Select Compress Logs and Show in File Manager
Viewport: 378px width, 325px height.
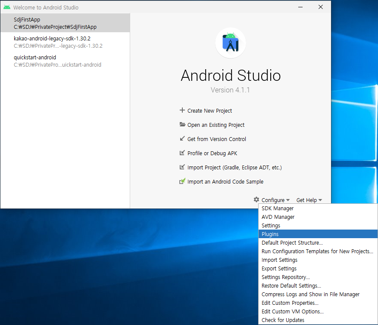pos(318,294)
